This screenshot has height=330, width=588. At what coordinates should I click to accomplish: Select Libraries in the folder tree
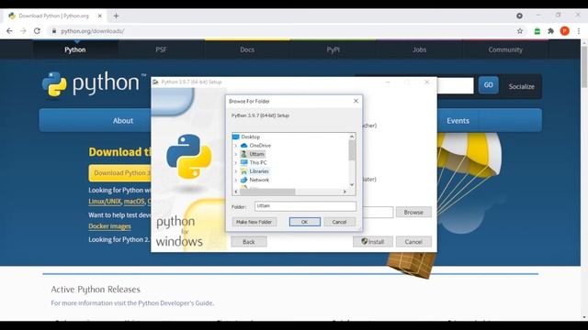259,171
